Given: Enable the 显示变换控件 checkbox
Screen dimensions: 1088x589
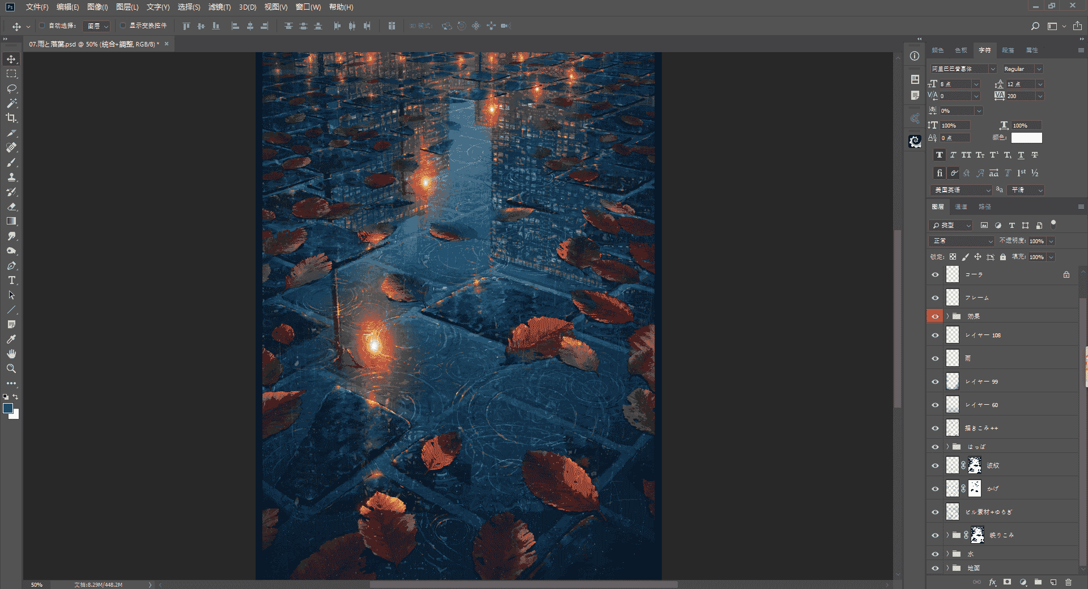Looking at the screenshot, I should pyautogui.click(x=122, y=26).
